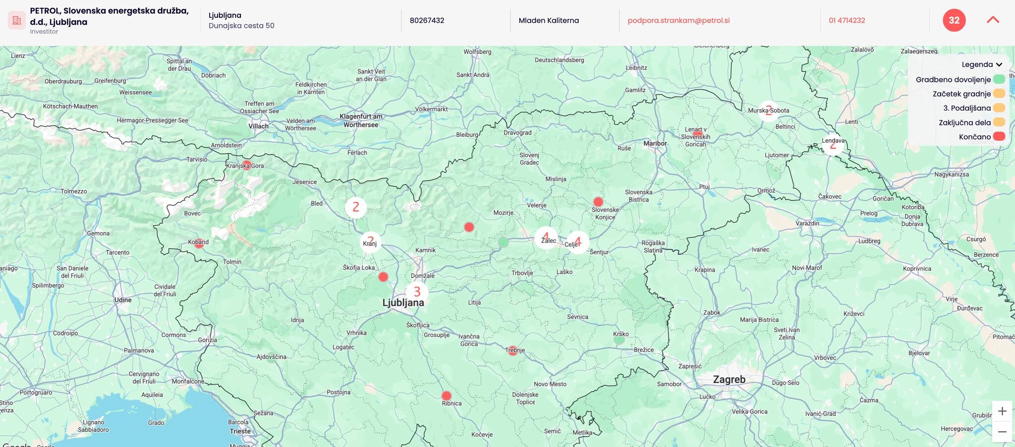Select green marker at Krško
The width and height of the screenshot is (1015, 447).
(x=619, y=340)
